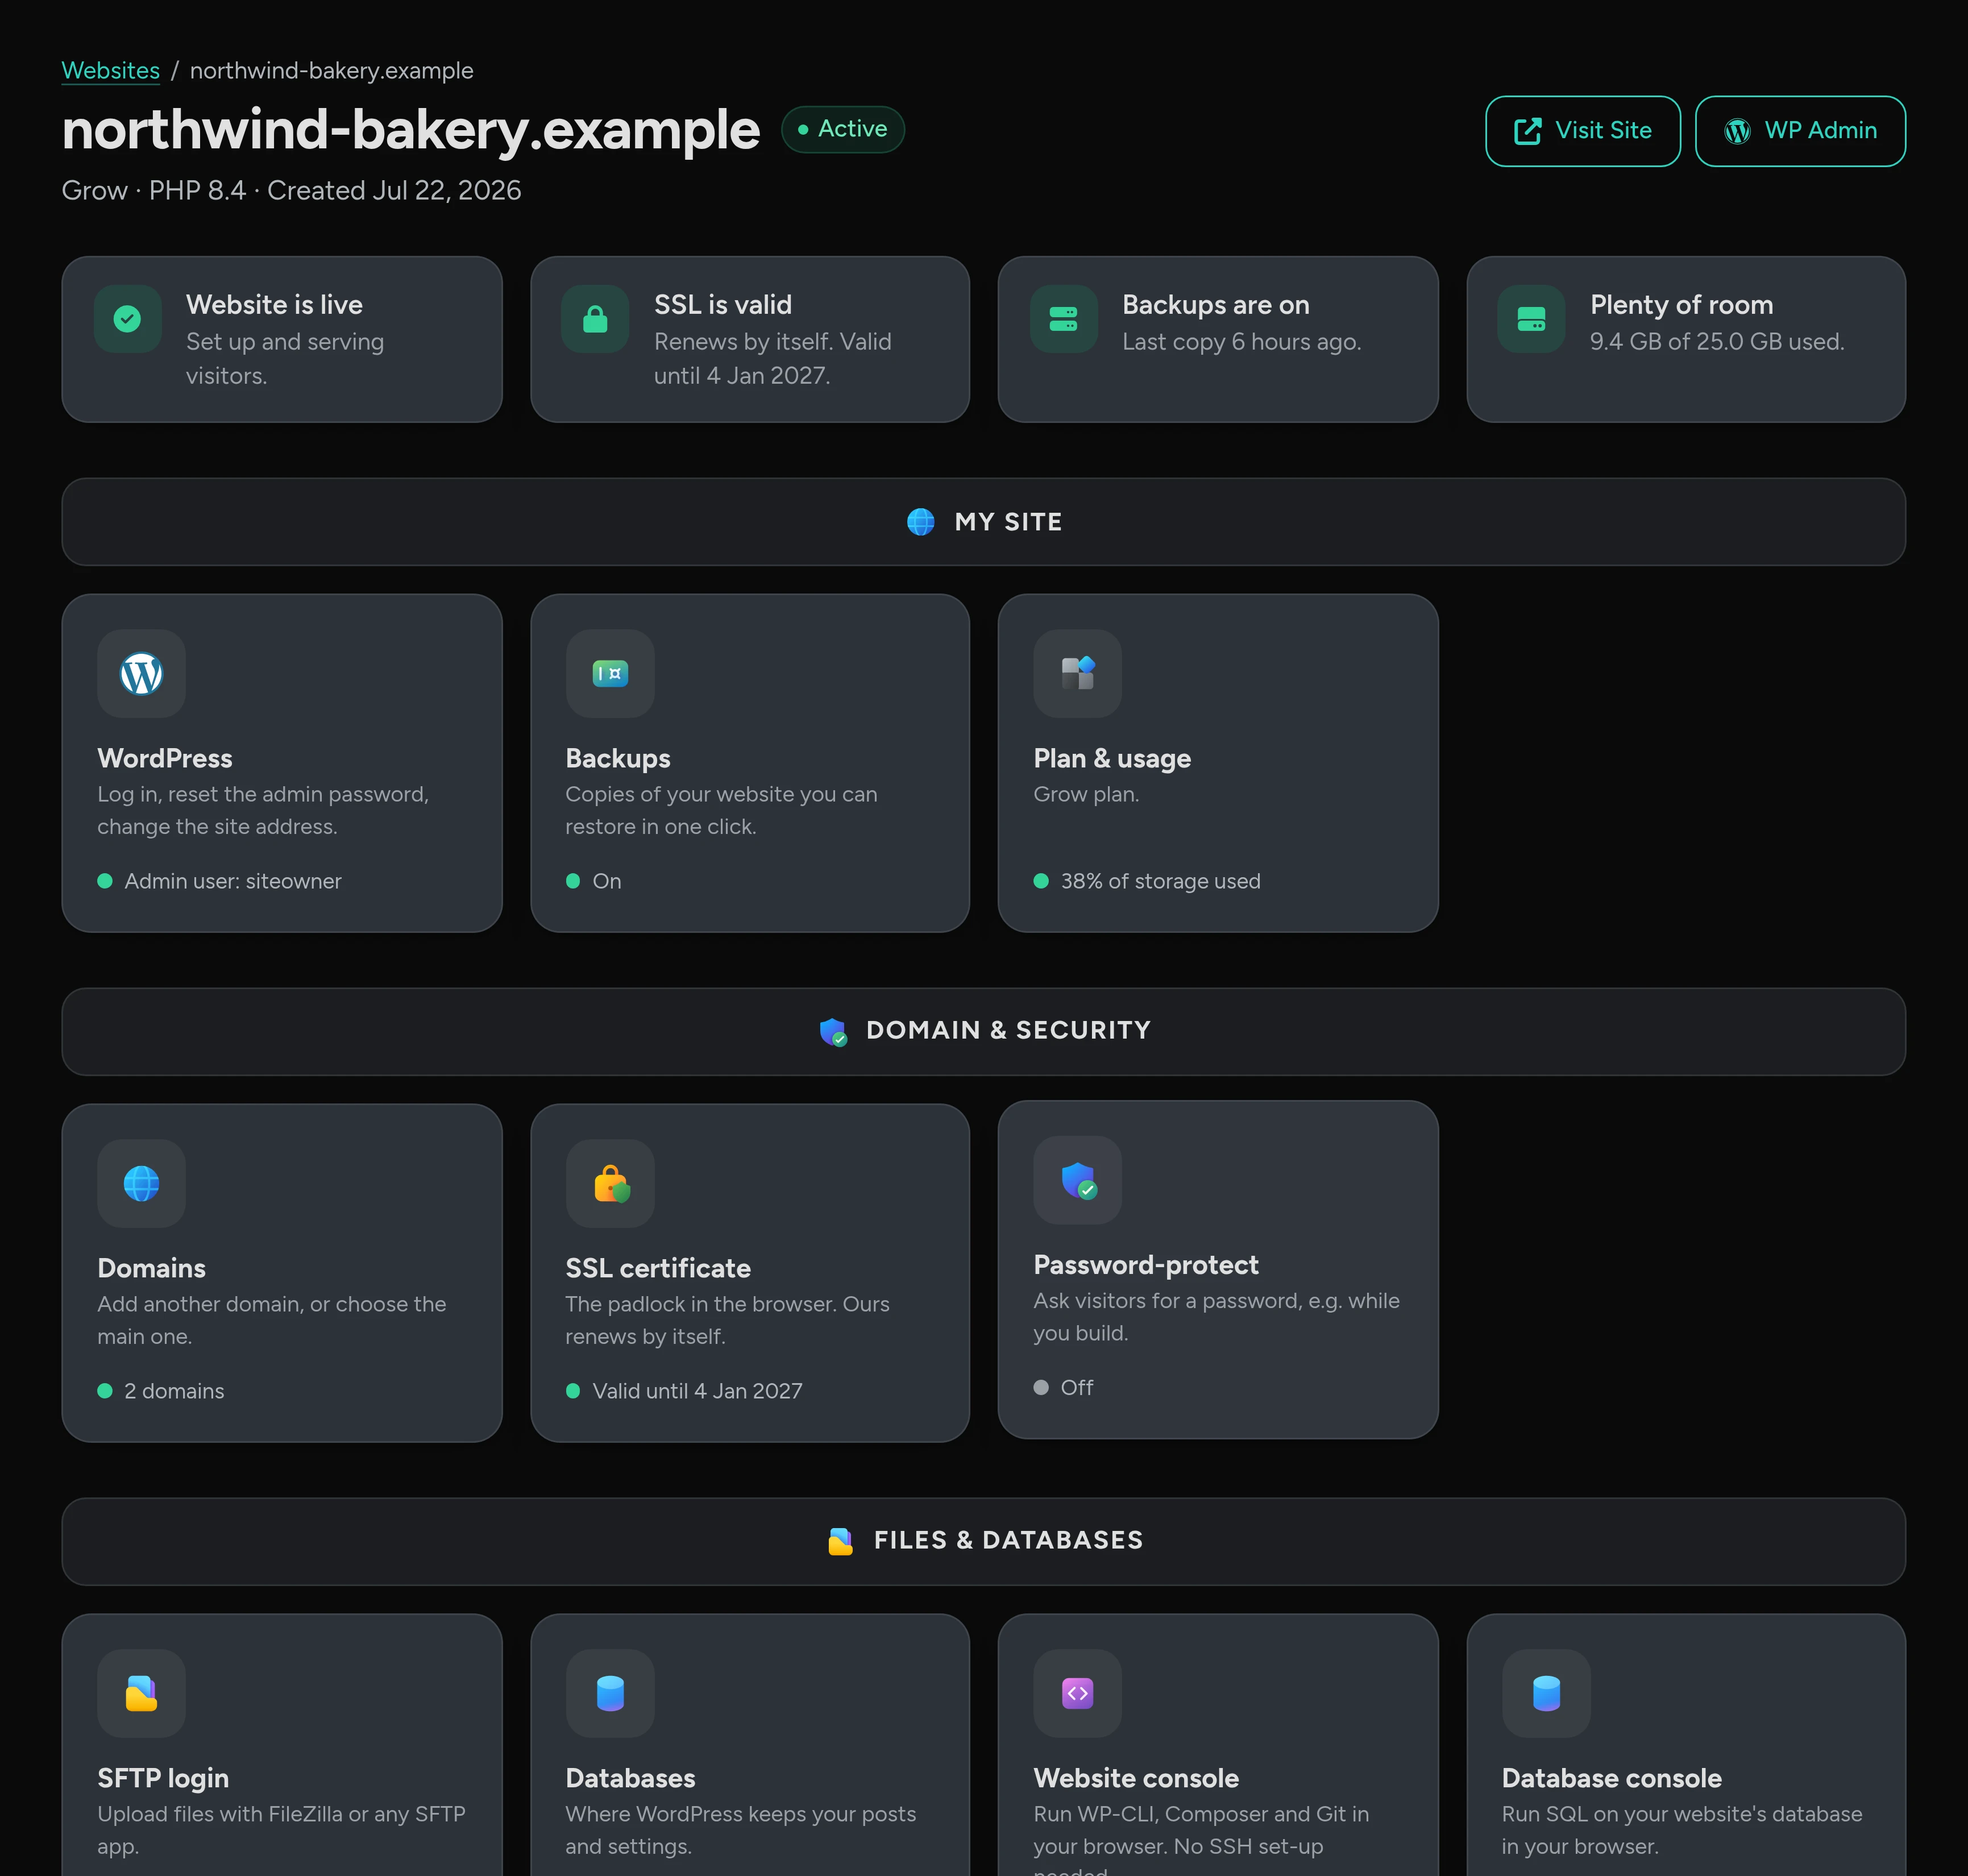Image resolution: width=1968 pixels, height=1876 pixels.
Task: Click the folder icon in Files & Databases header
Action: pyautogui.click(x=840, y=1541)
